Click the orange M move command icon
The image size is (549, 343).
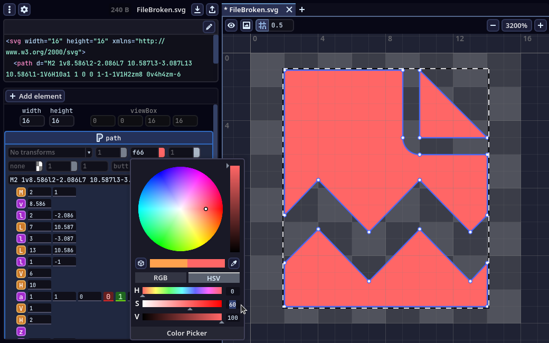tap(21, 192)
